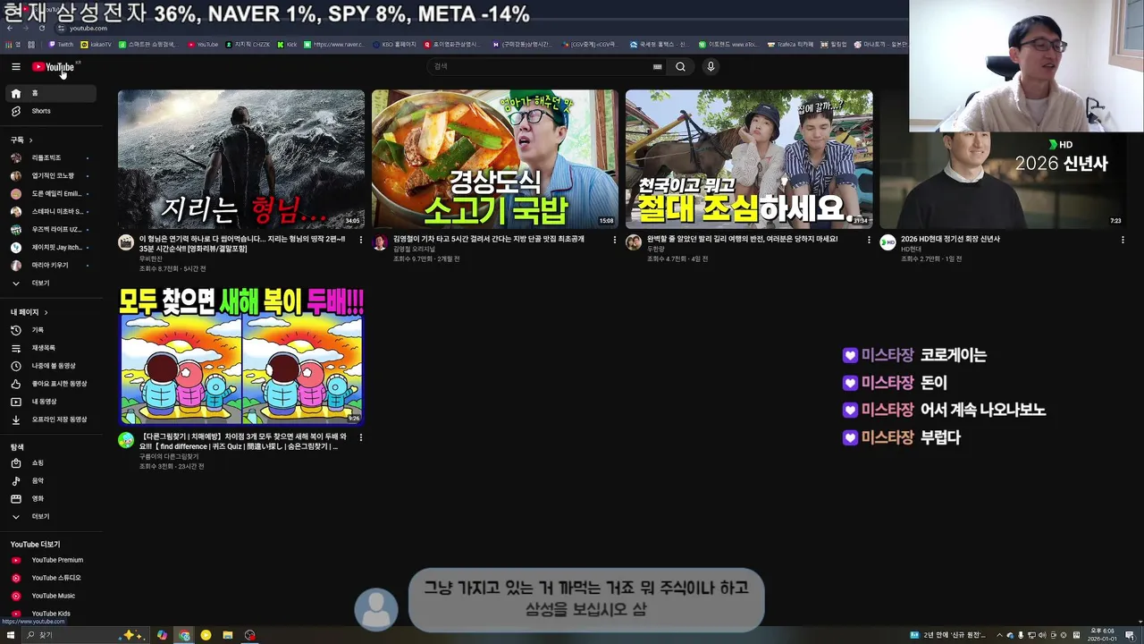The image size is (1144, 644).
Task: Play the 경상도식 소고기 국밥 video thumbnail
Action: [x=495, y=159]
